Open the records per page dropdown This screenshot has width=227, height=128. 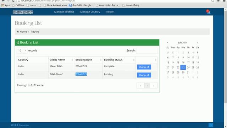tap(22, 50)
